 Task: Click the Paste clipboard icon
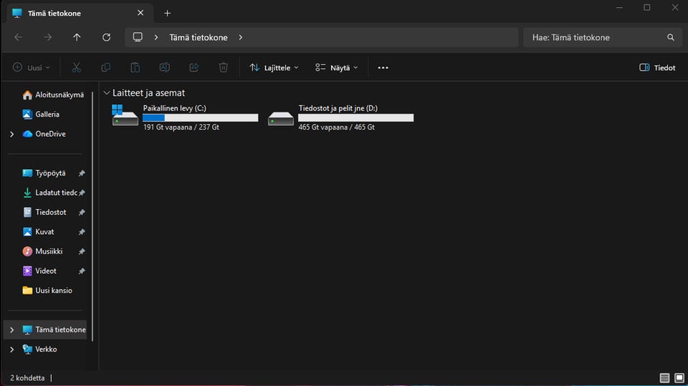[135, 67]
